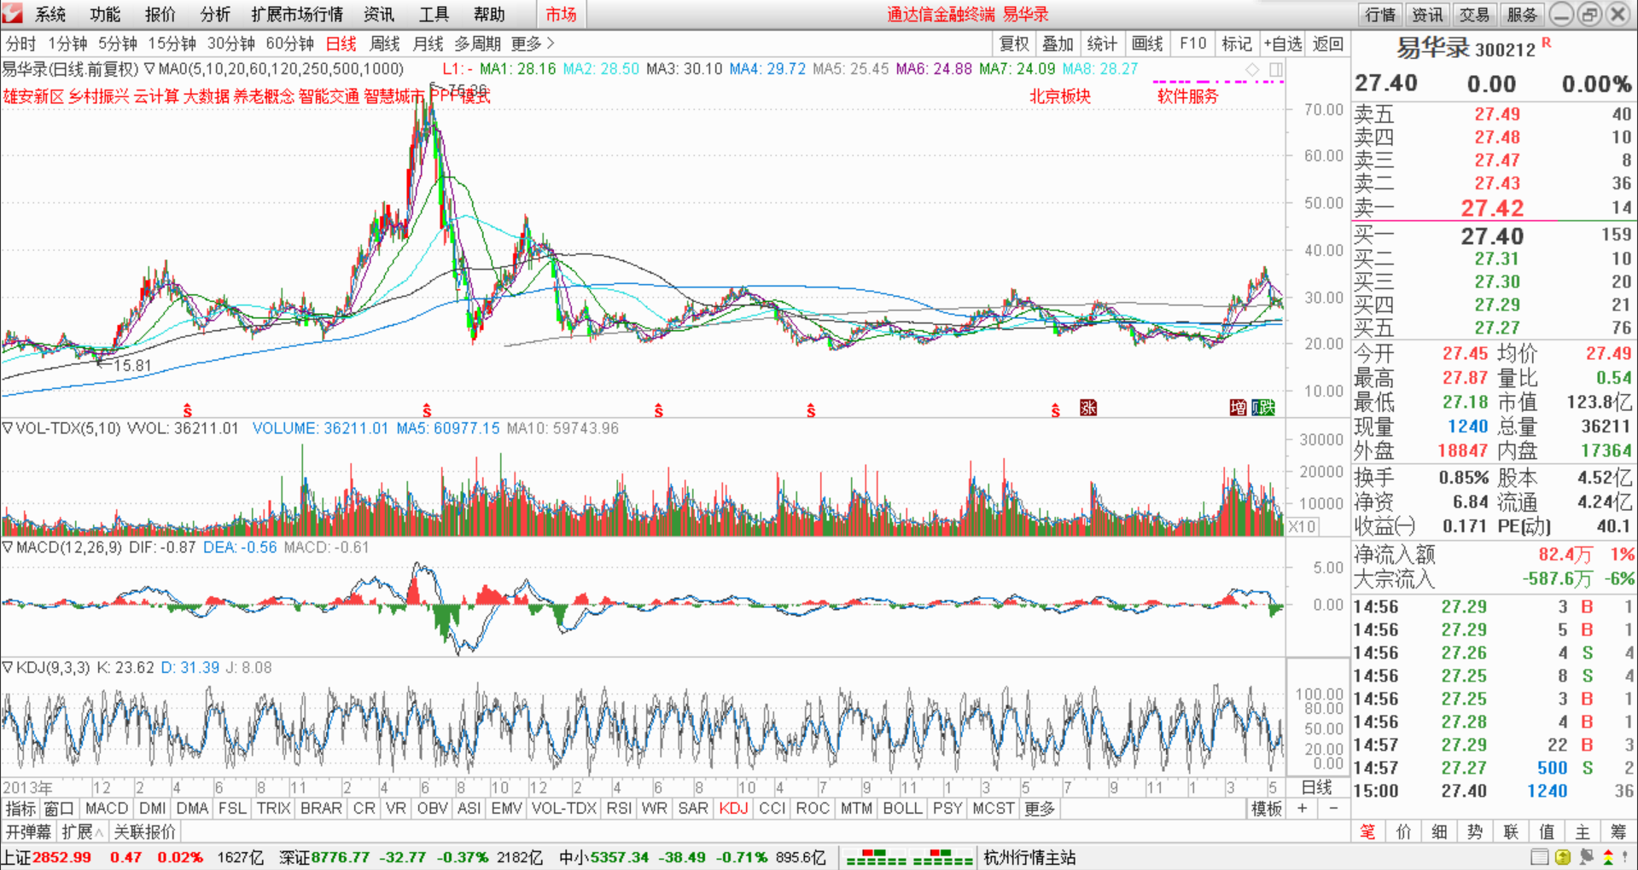Image resolution: width=1638 pixels, height=870 pixels.
Task: Open the 报价 menu
Action: pyautogui.click(x=160, y=14)
